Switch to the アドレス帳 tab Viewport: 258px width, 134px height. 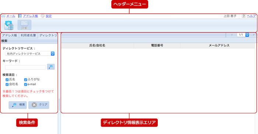coord(10,35)
